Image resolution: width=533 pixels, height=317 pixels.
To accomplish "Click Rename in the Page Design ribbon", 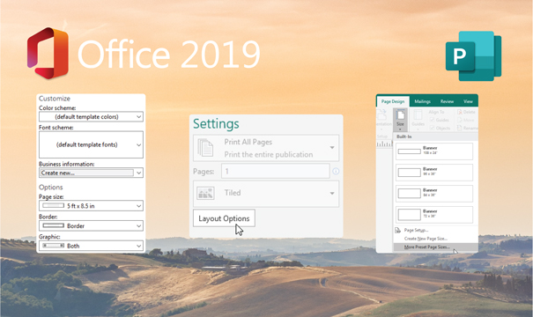I will (x=468, y=128).
